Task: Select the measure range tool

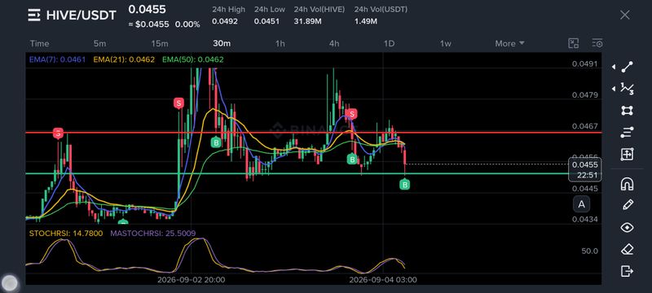Action: 627,154
